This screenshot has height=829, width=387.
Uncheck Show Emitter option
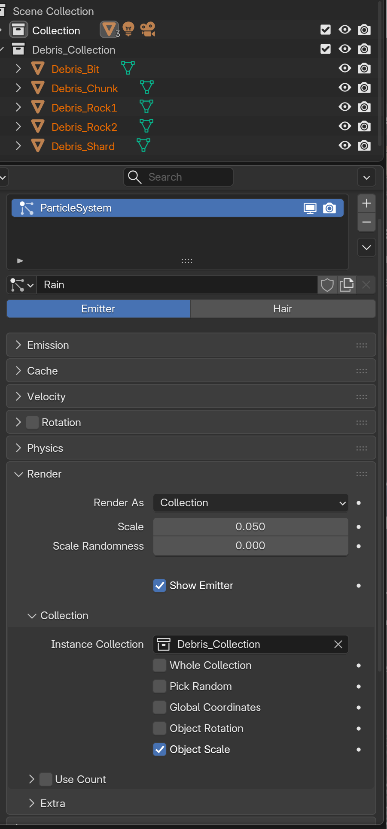160,586
